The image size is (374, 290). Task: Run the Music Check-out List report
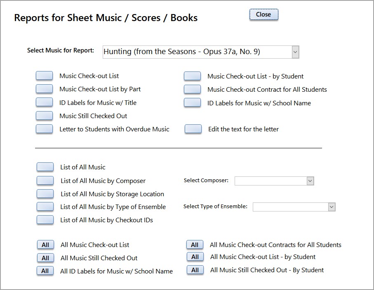pos(44,76)
